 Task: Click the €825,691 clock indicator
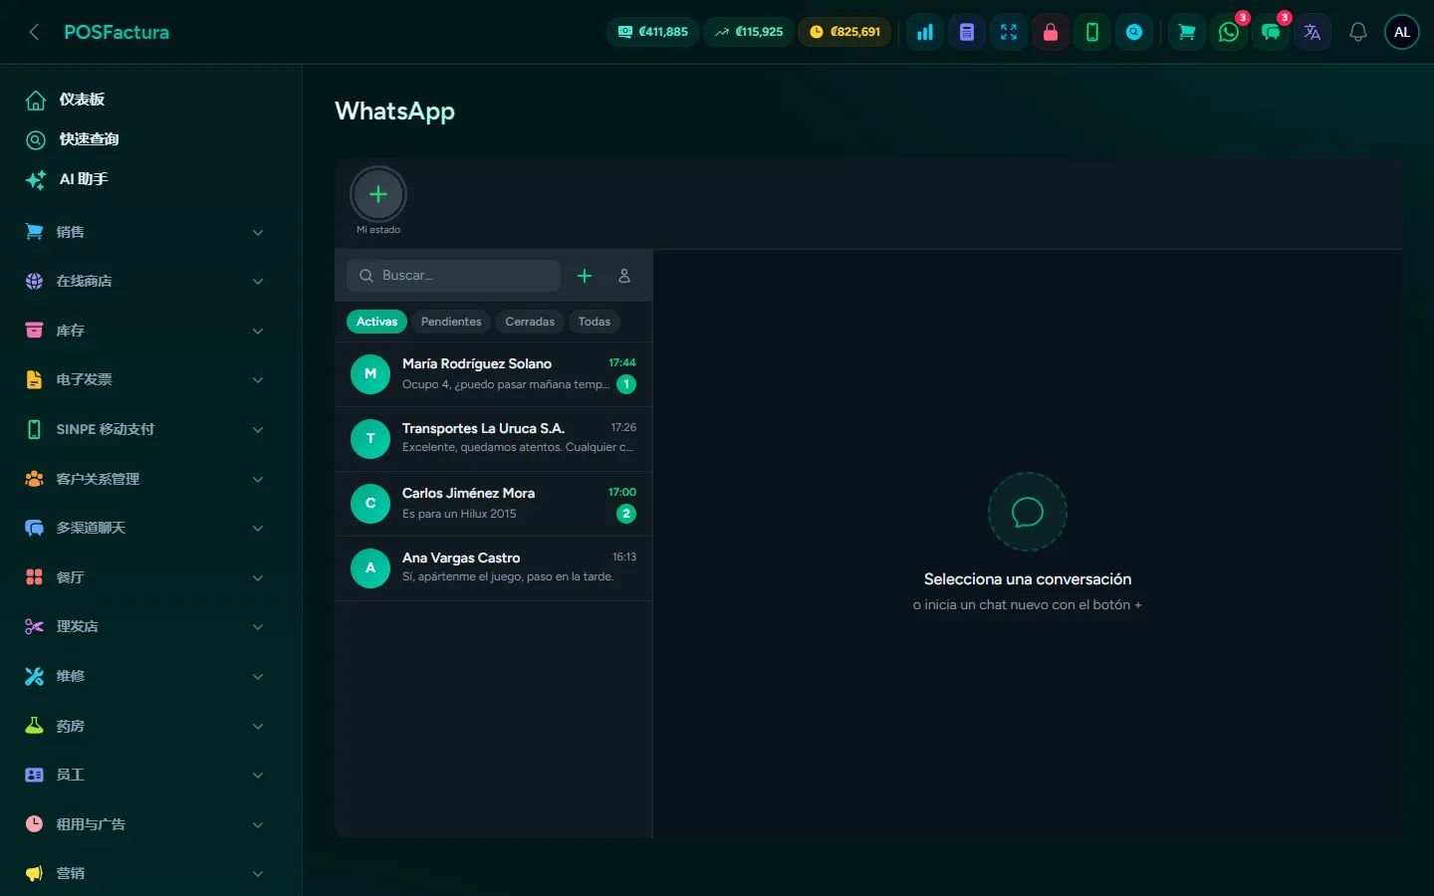844,32
